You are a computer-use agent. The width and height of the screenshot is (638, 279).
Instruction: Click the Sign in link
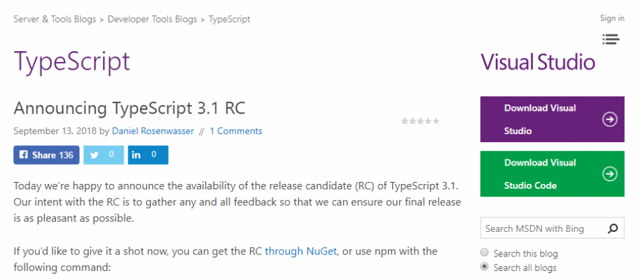pyautogui.click(x=612, y=18)
